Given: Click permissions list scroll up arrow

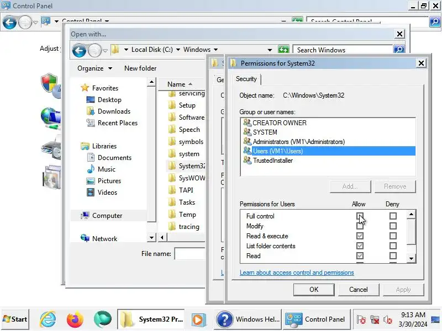Looking at the screenshot, I should 411,215.
